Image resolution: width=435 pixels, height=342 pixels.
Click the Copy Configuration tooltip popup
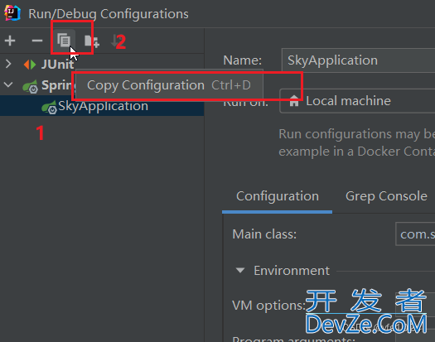(169, 85)
